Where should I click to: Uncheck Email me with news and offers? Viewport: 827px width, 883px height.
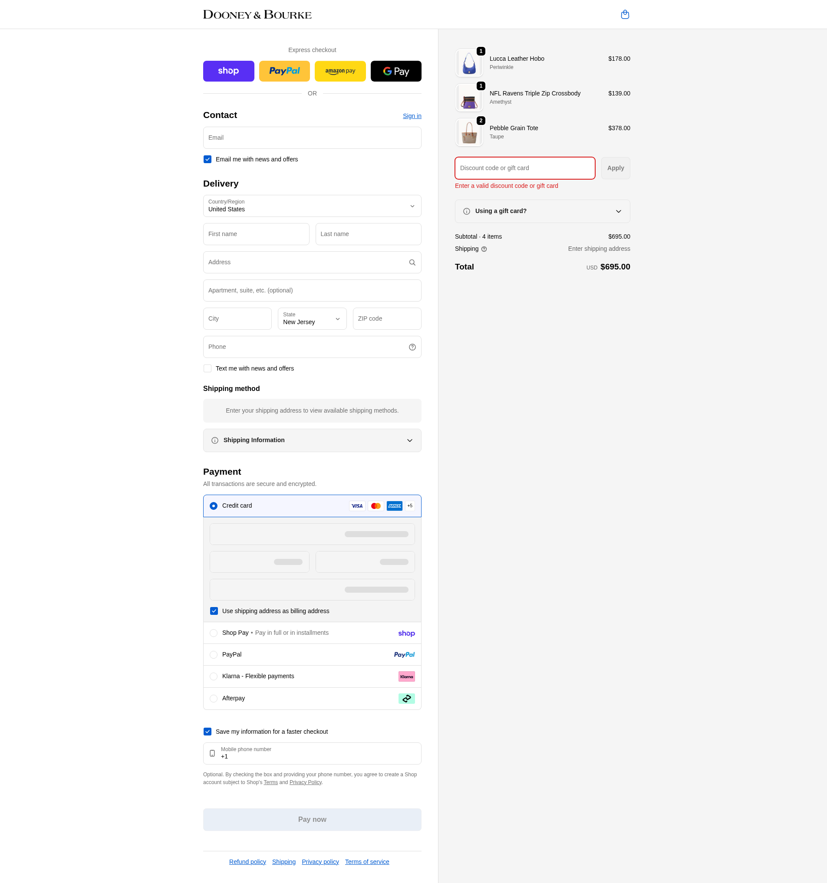click(x=208, y=159)
